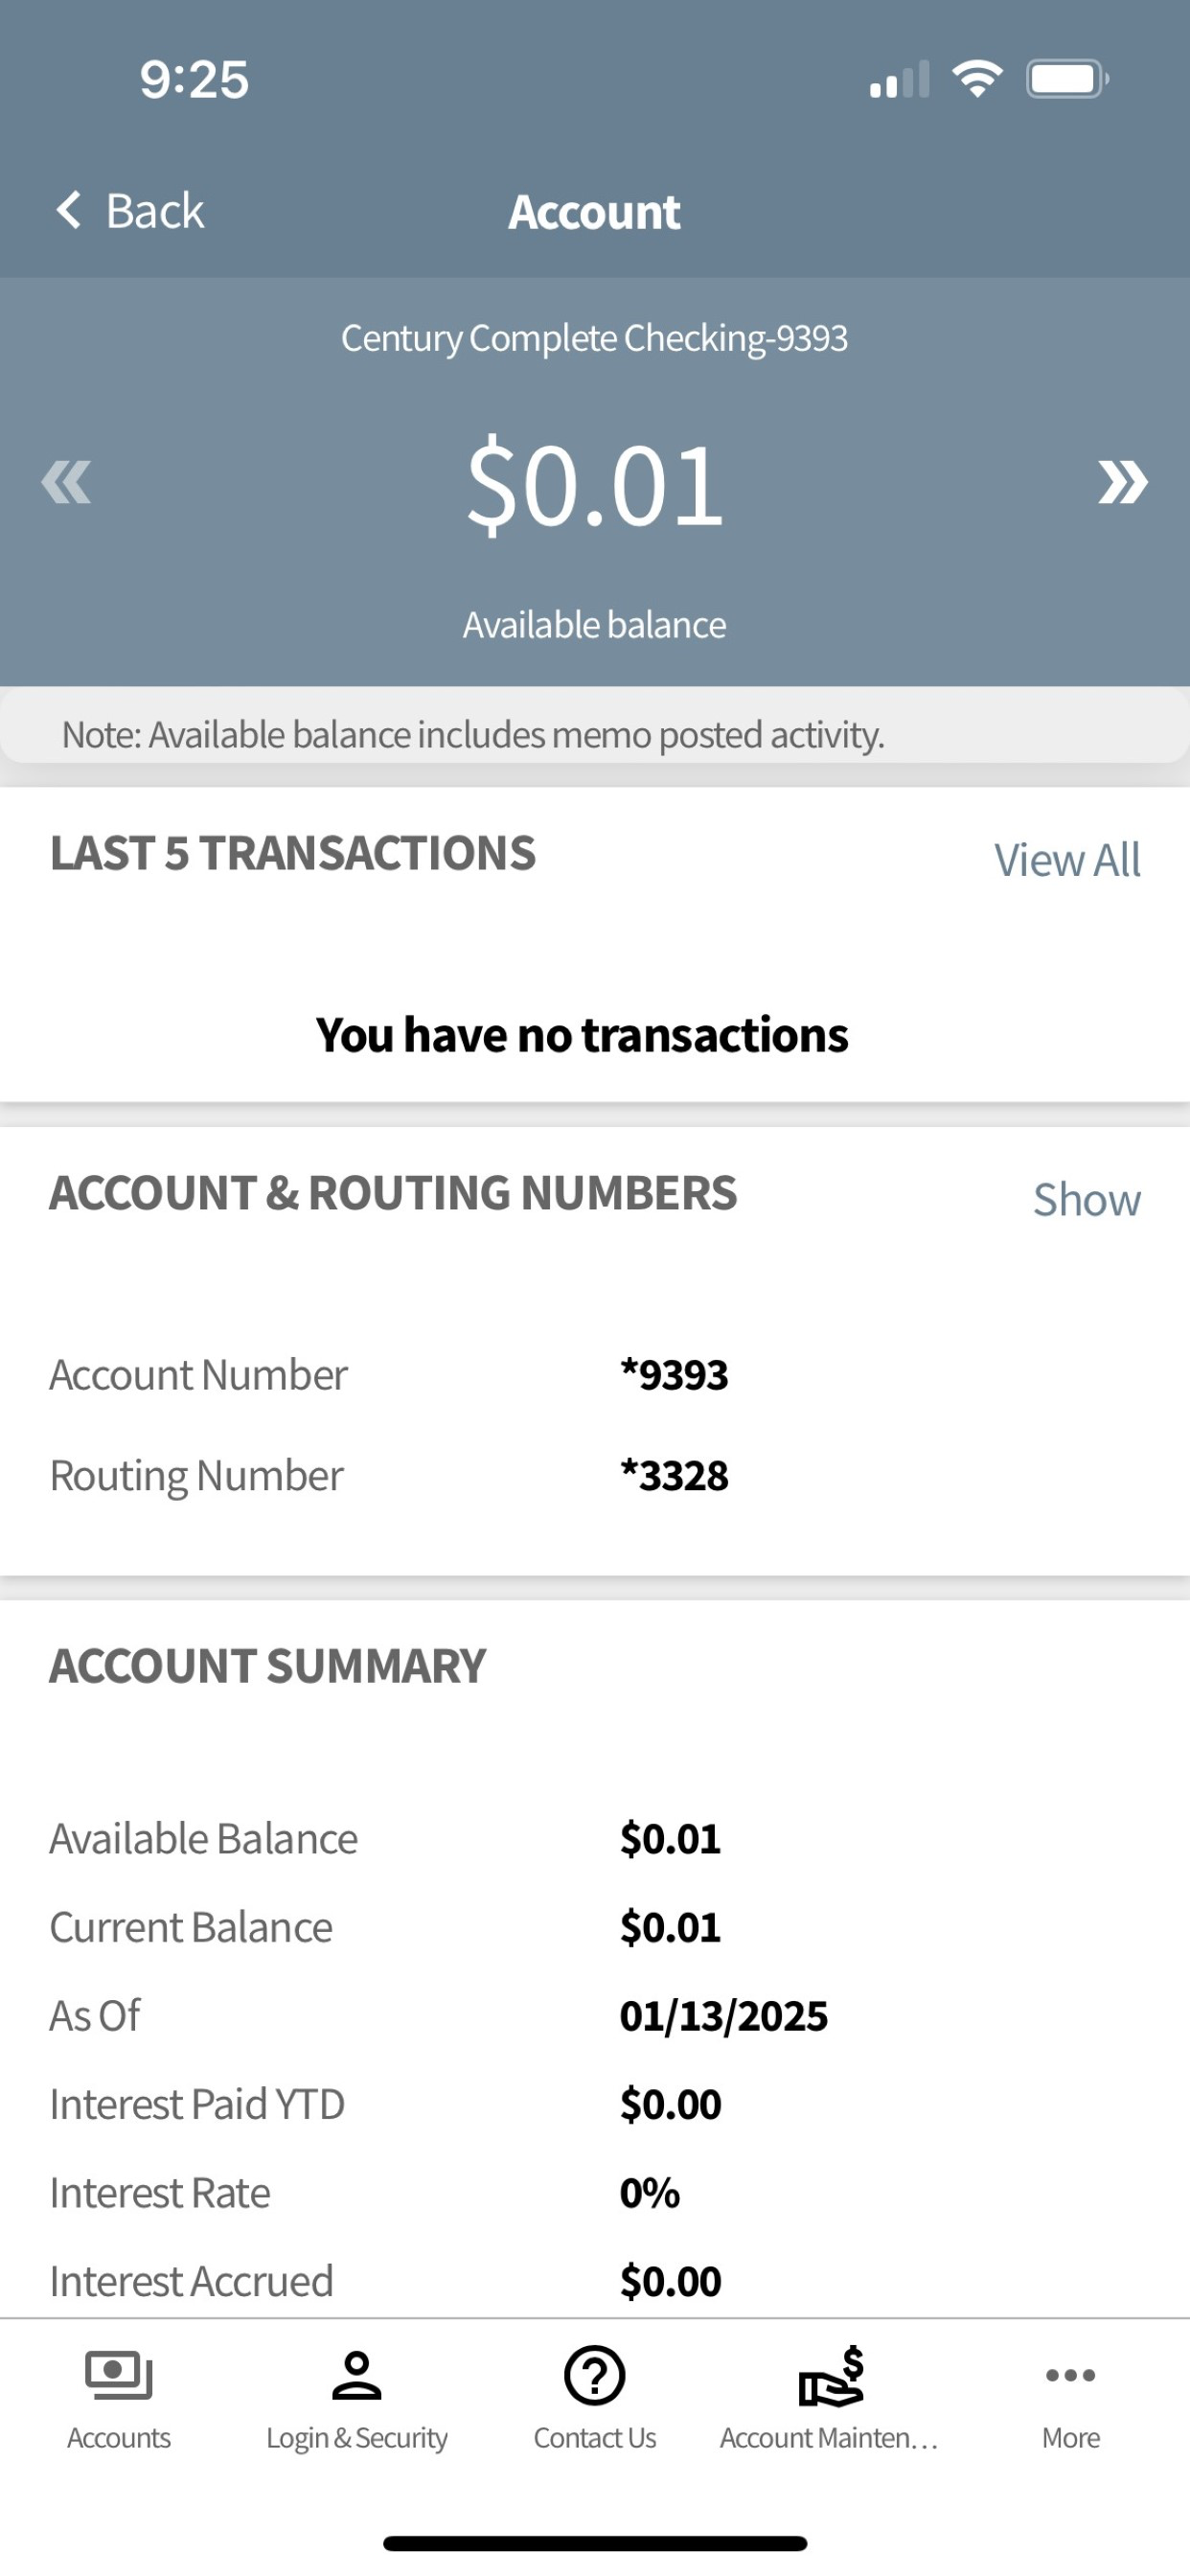Tap the masked Routing Number *3328
Image resolution: width=1190 pixels, height=2576 pixels.
674,1476
